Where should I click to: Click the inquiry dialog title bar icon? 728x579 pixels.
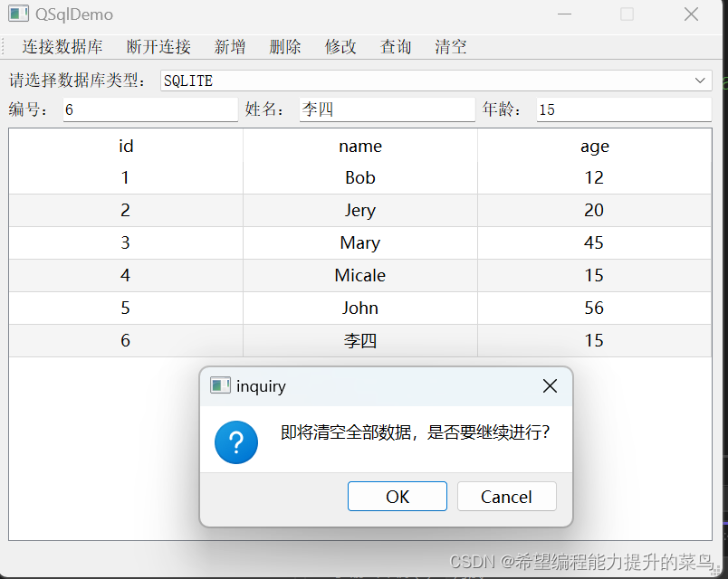220,384
